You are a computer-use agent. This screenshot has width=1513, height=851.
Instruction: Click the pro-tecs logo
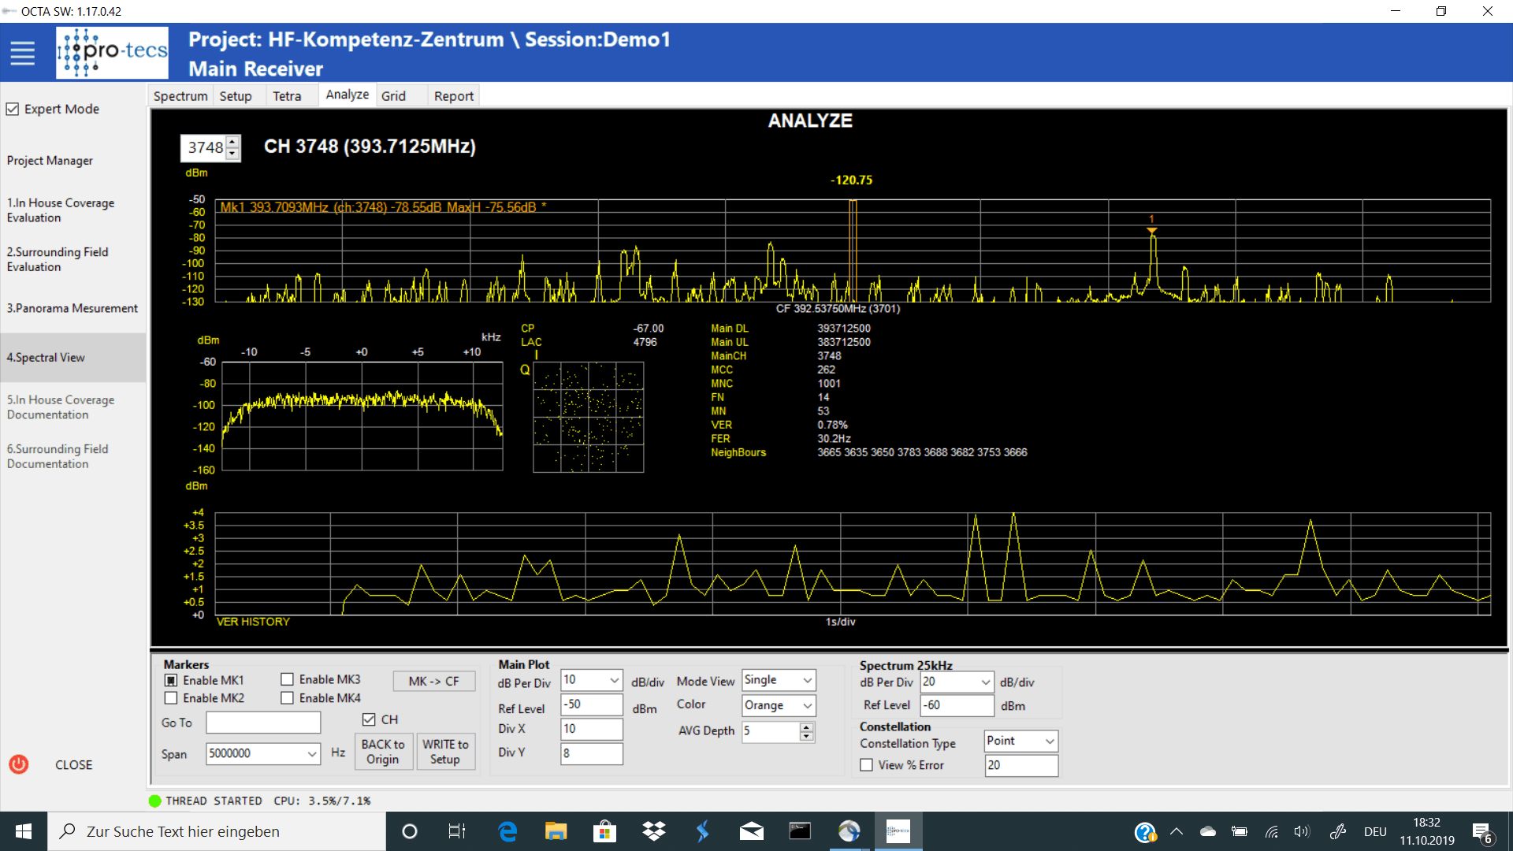112,53
